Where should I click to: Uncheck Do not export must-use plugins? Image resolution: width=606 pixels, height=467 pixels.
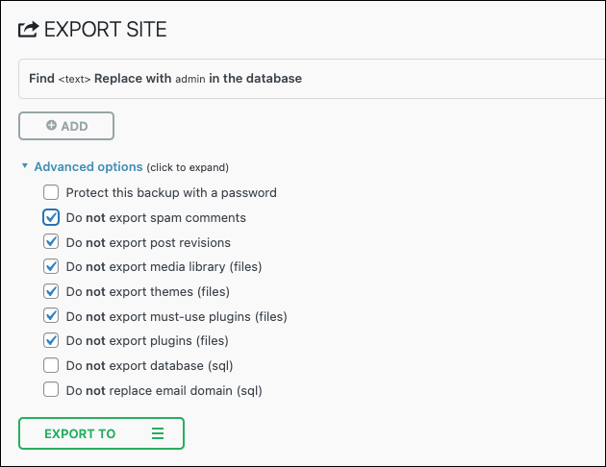click(x=51, y=316)
